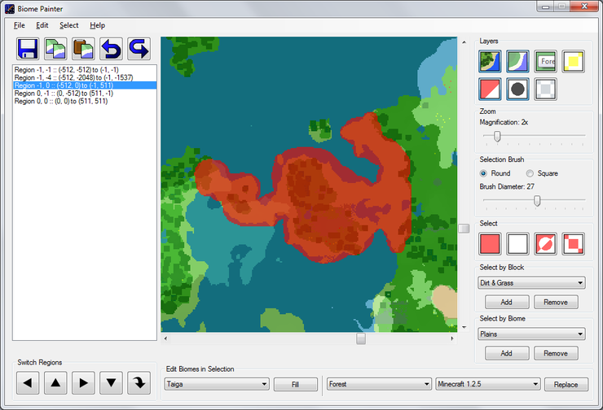Select list row "Region -1, -4"
This screenshot has height=410, width=603.
click(85, 77)
